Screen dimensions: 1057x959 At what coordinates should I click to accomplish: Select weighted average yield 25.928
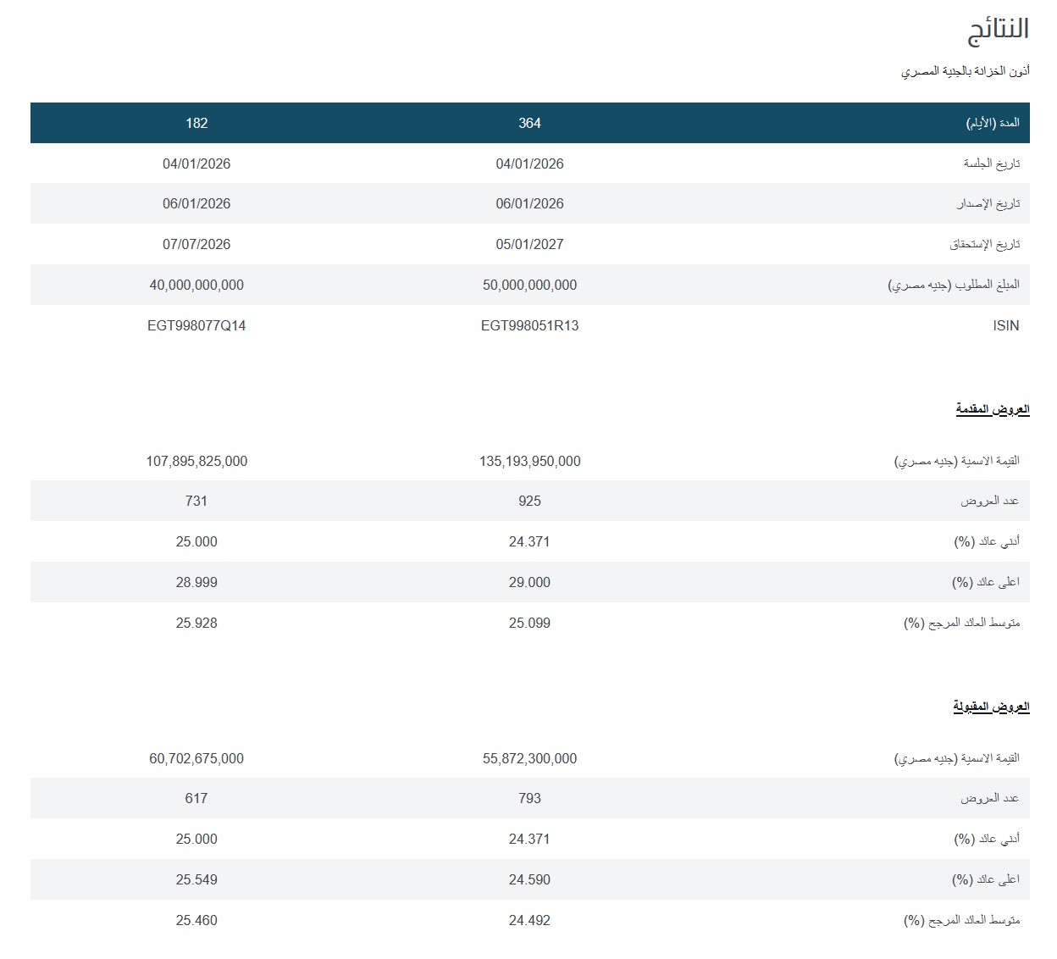click(x=196, y=624)
